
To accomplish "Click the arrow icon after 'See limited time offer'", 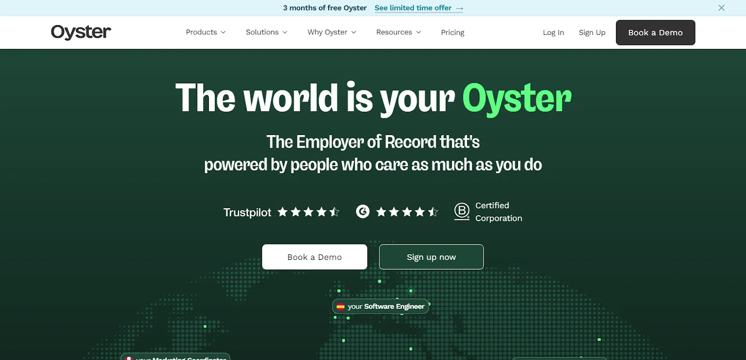I will coord(459,8).
